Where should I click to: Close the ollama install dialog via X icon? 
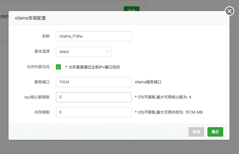[229, 11]
